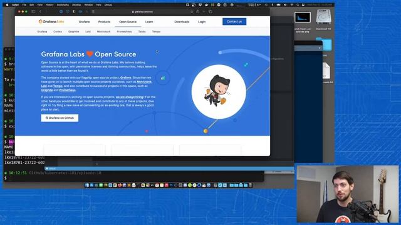Go to the Downloads page

coord(182,22)
